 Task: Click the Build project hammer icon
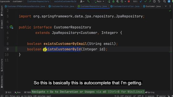point(88,1)
